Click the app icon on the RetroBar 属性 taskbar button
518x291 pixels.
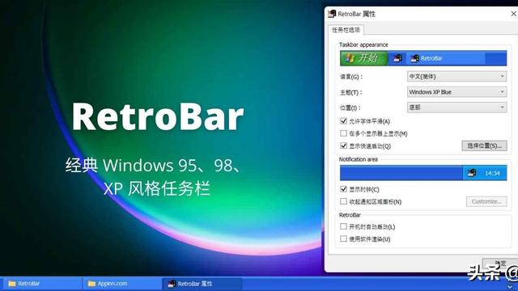coord(172,284)
